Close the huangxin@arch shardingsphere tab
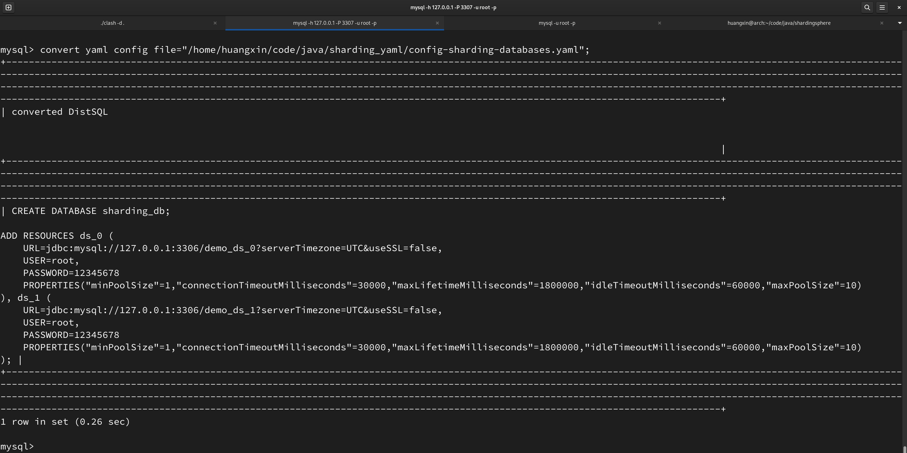 coord(881,23)
